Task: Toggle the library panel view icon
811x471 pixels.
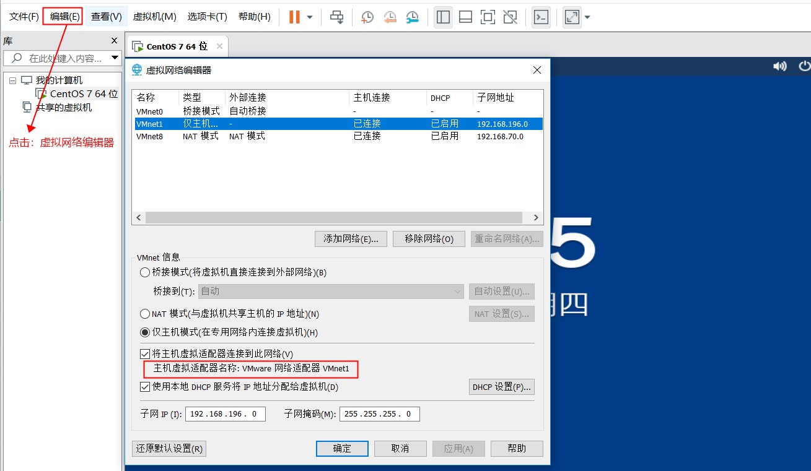Action: click(x=443, y=17)
